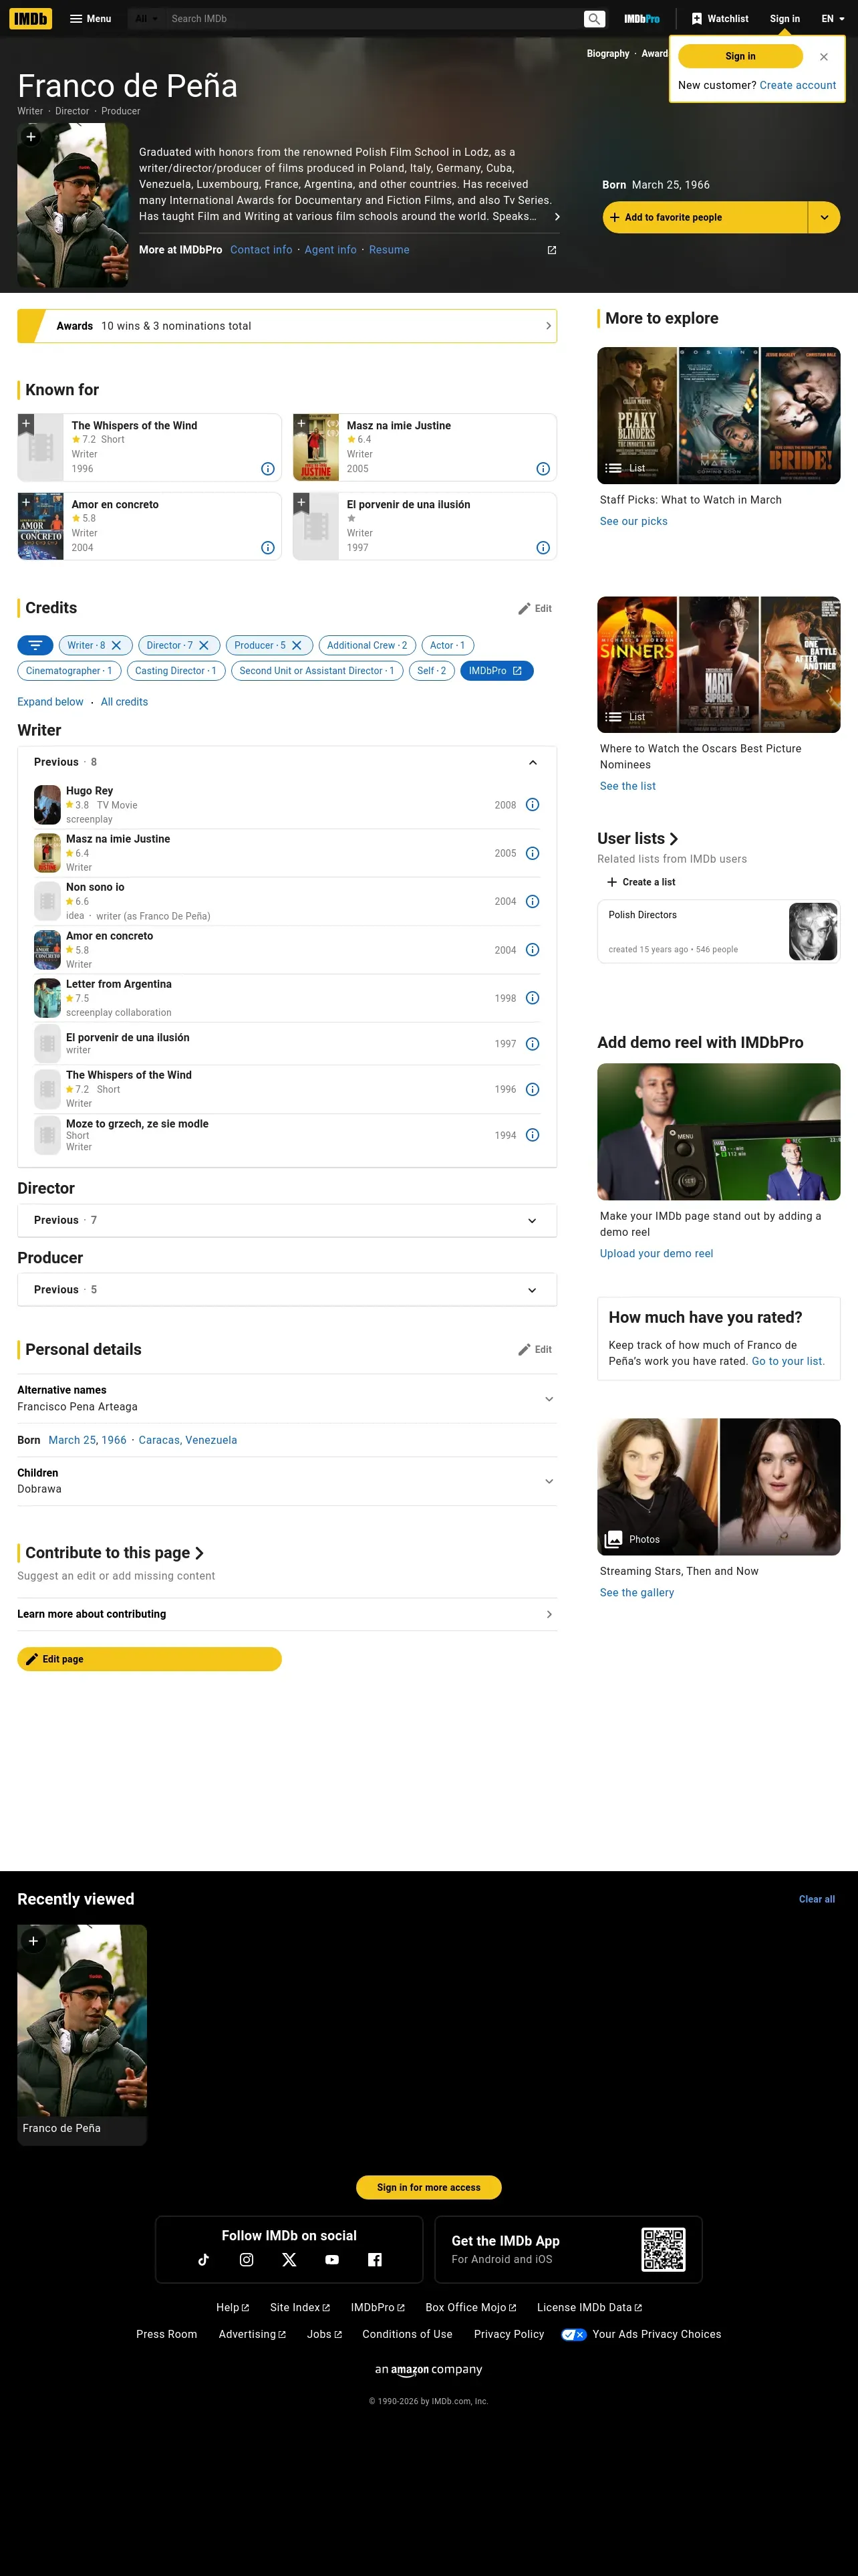Open the Watchlist bookmark
This screenshot has height=2576, width=858.
tap(720, 18)
